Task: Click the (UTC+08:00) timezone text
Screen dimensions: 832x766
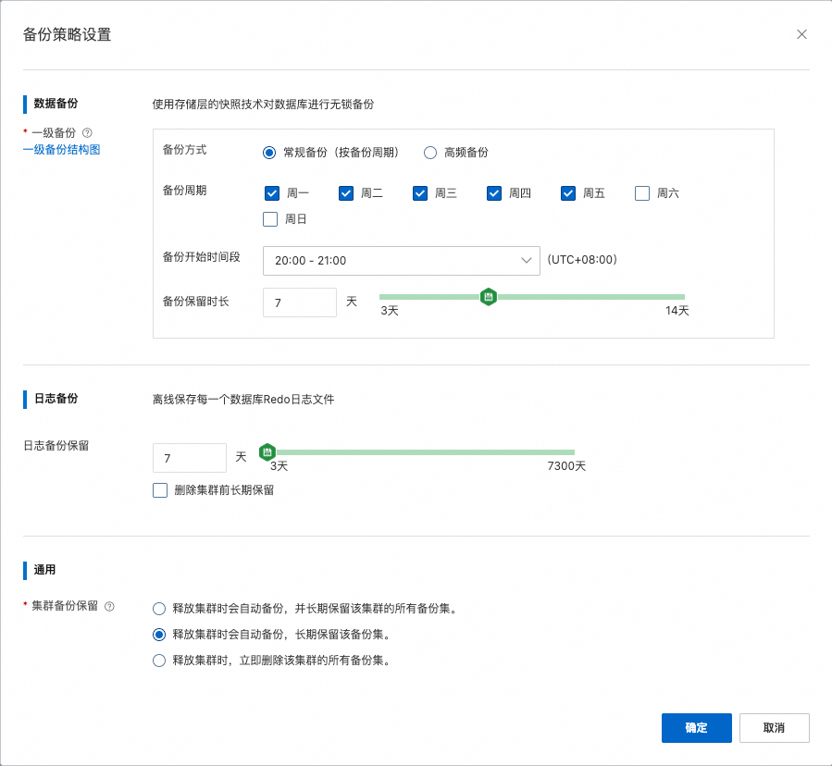Action: pos(582,259)
